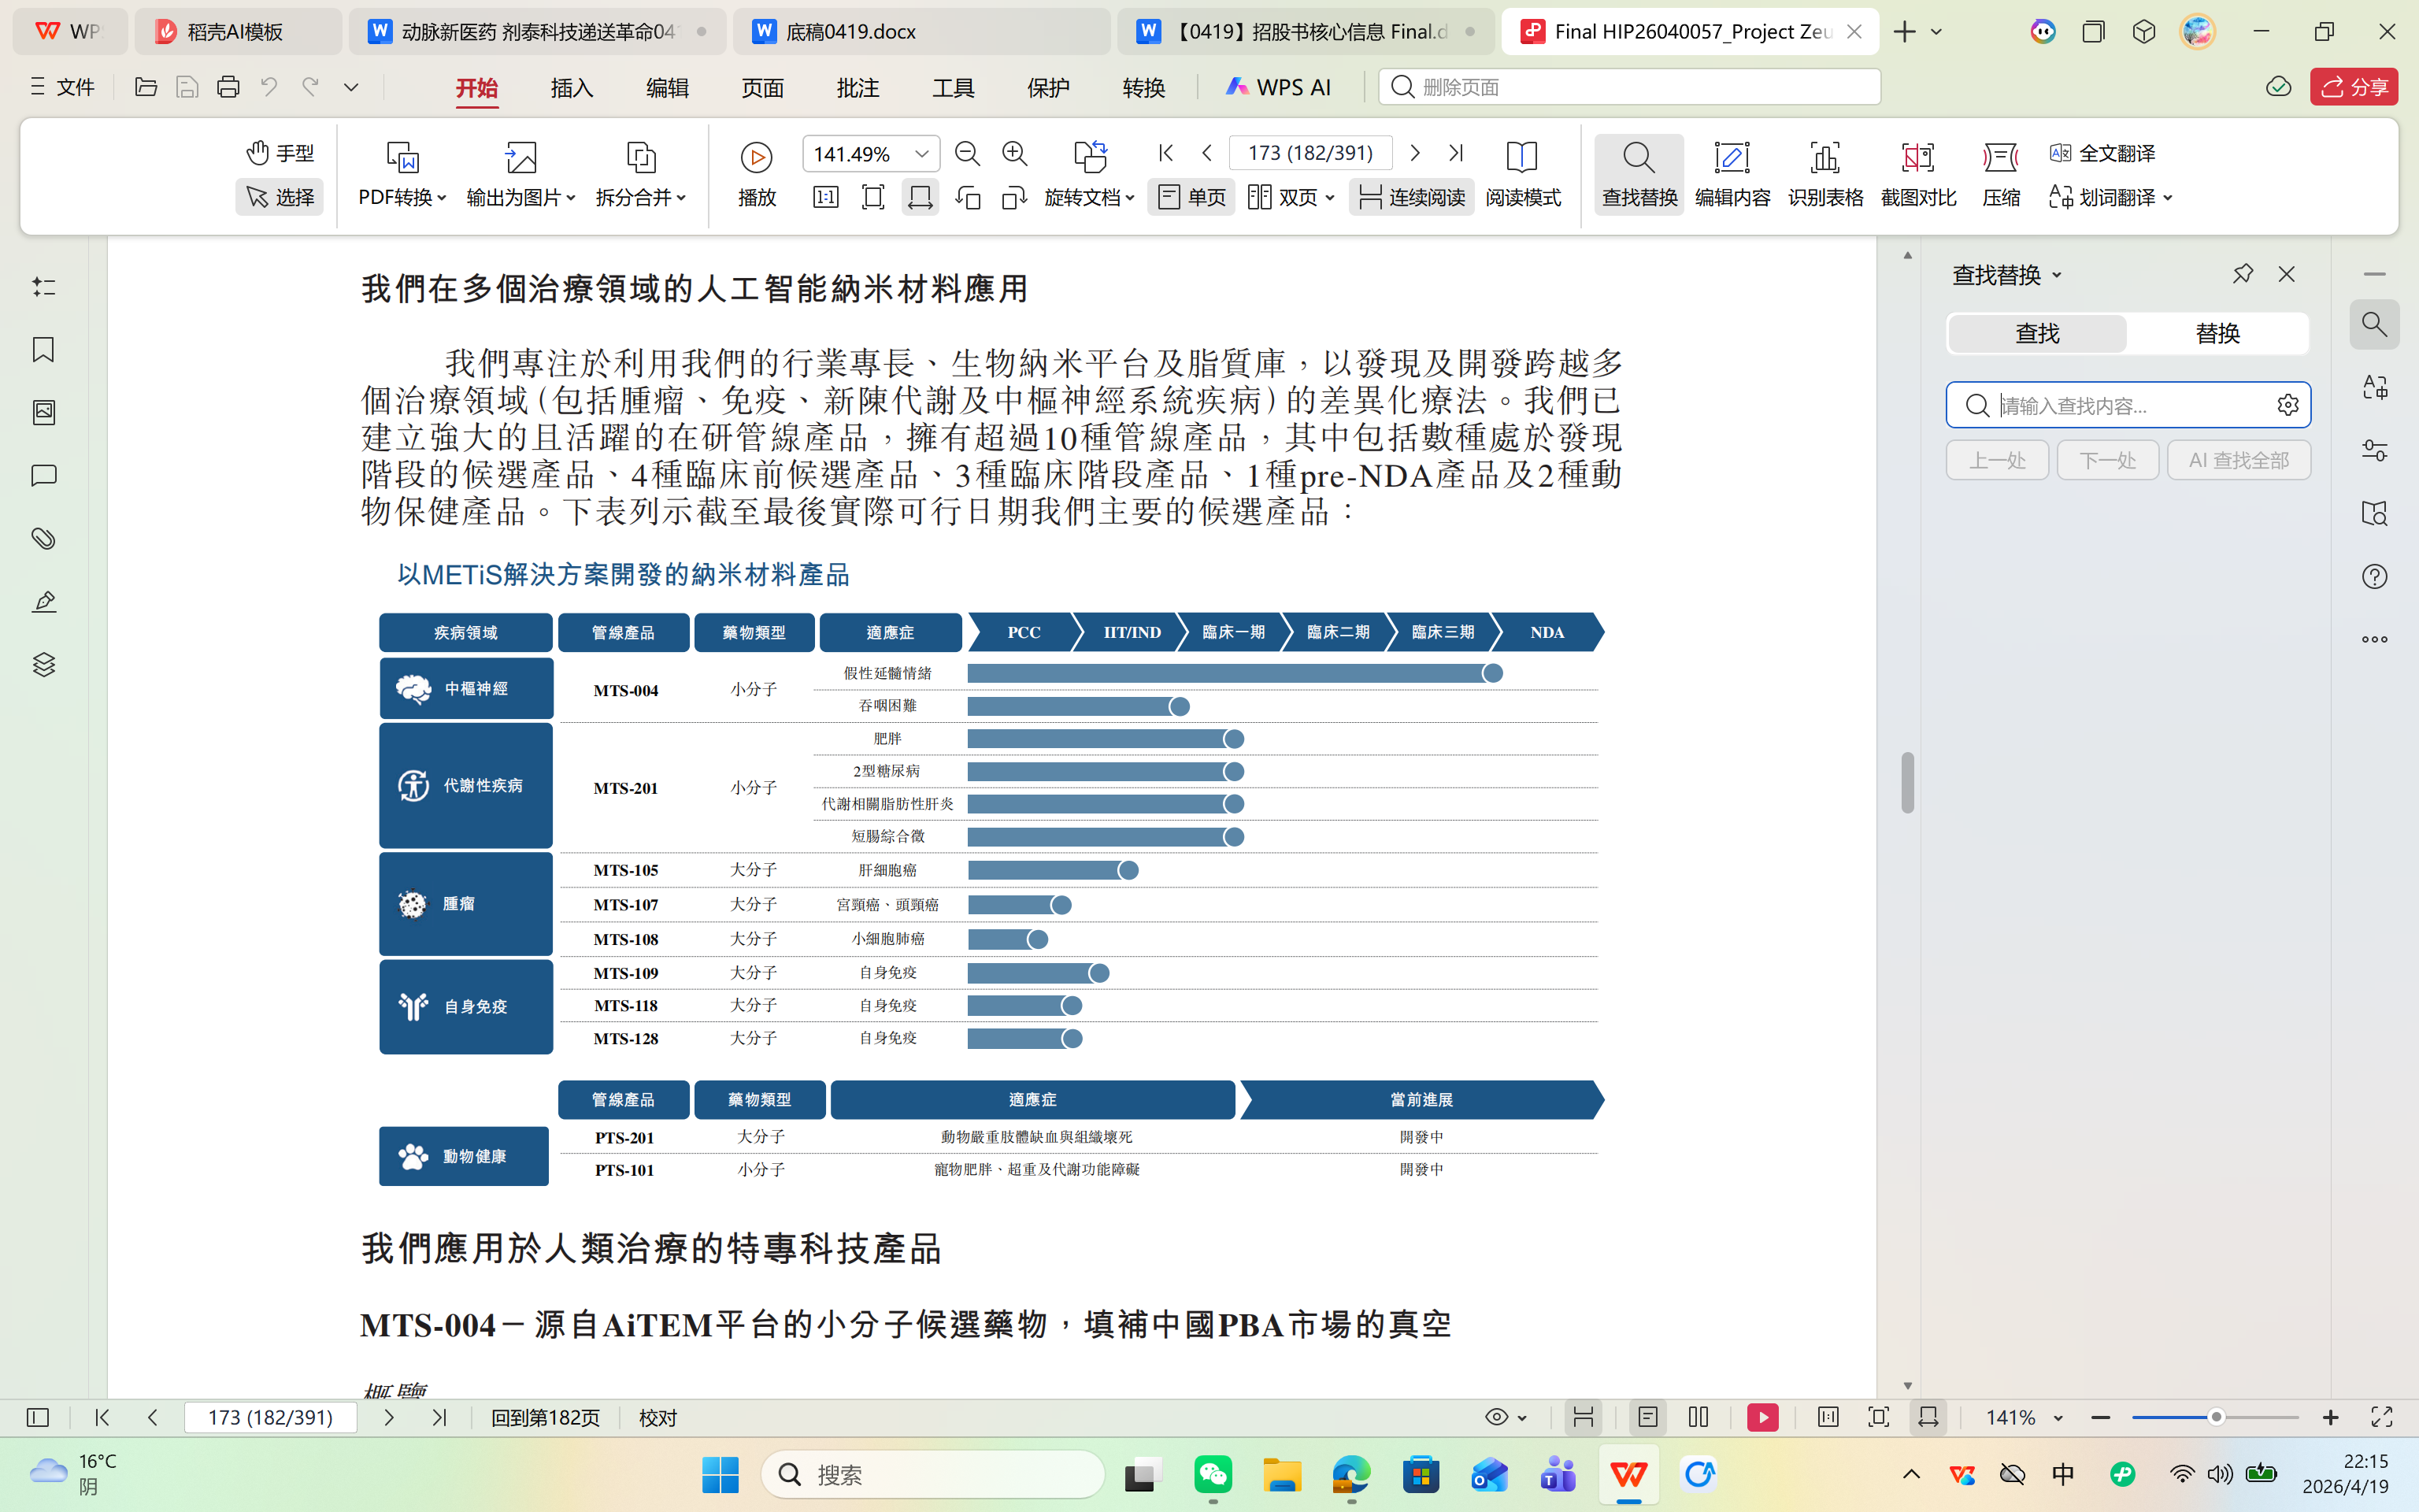
Task: Open the 压缩 compress tool
Action: pos(2000,173)
